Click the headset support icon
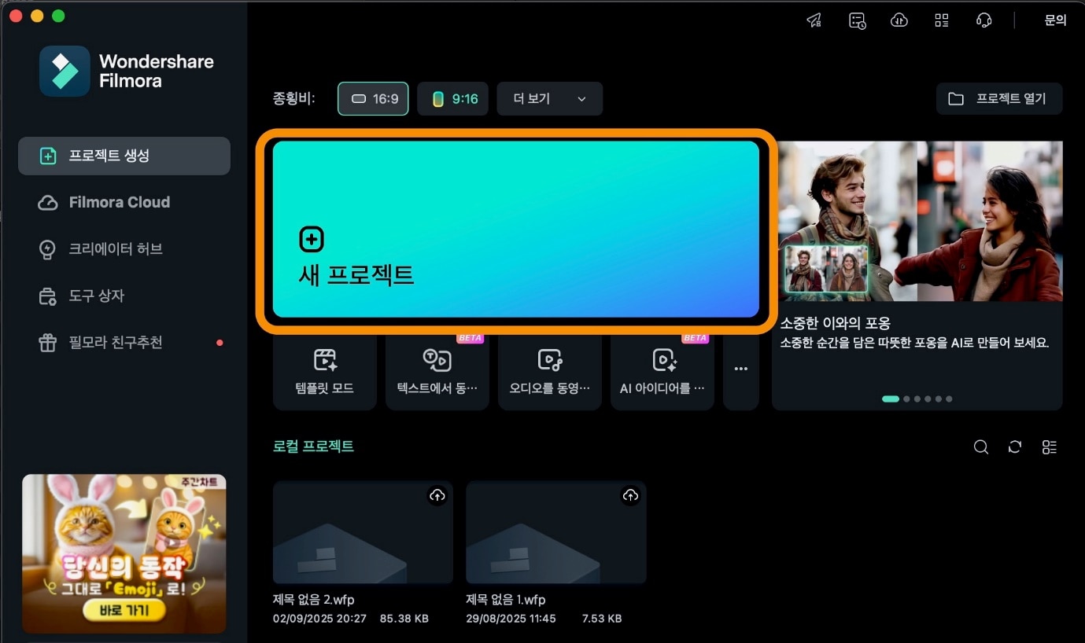The height and width of the screenshot is (643, 1085). point(984,20)
